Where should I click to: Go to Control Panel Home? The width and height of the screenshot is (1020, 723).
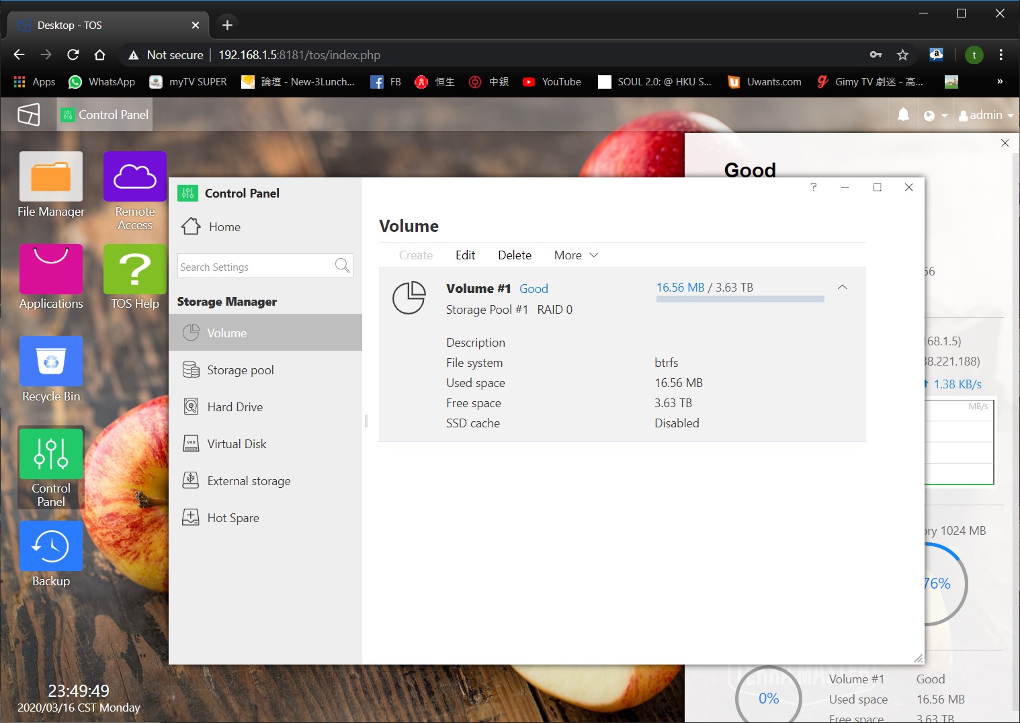point(224,227)
